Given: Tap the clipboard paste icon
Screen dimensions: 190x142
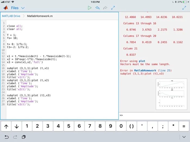Looking at the screenshot, I should click(x=24, y=137).
